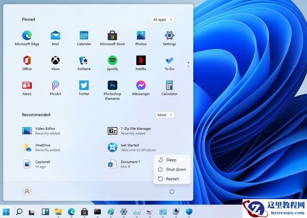Launch PicsArt
The height and width of the screenshot is (218, 307).
55,88
